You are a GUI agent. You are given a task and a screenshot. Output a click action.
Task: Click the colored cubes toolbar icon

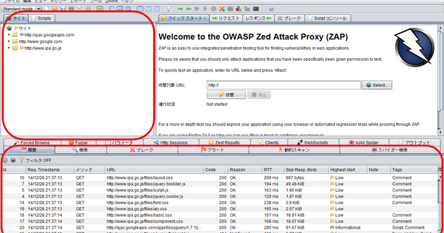coord(239,9)
